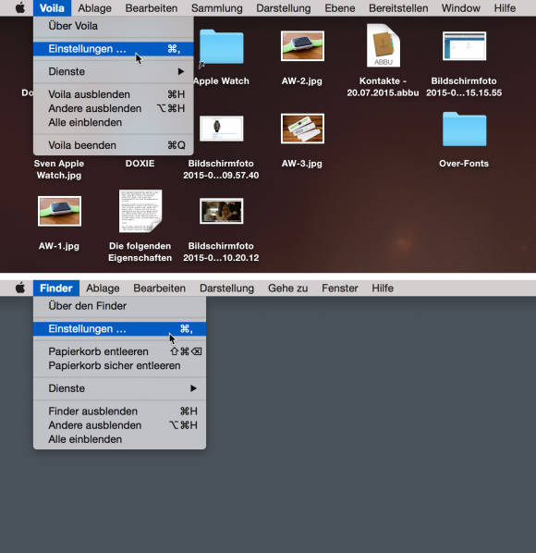Select the Kontakte 20.07.2015.abbu file icon
The height and width of the screenshot is (553, 536).
[384, 45]
